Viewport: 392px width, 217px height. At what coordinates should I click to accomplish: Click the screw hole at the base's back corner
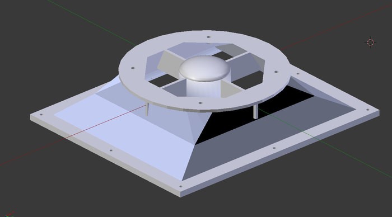pos(297,74)
